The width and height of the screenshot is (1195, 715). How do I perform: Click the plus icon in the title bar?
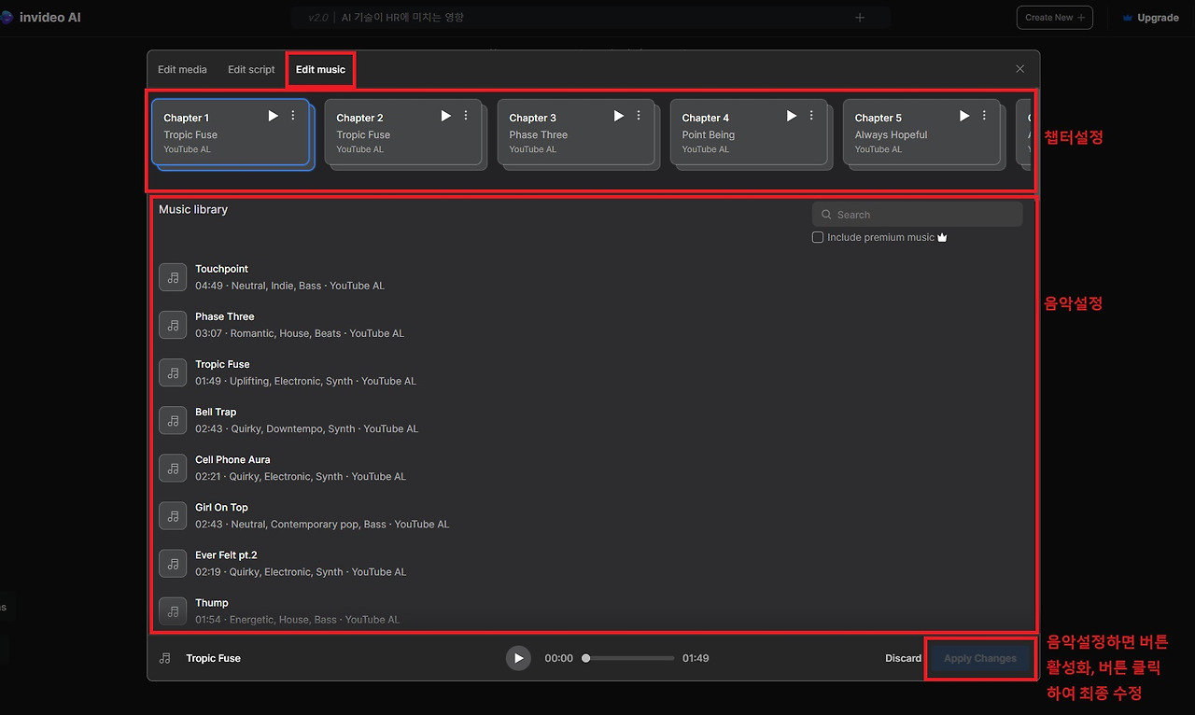point(860,18)
